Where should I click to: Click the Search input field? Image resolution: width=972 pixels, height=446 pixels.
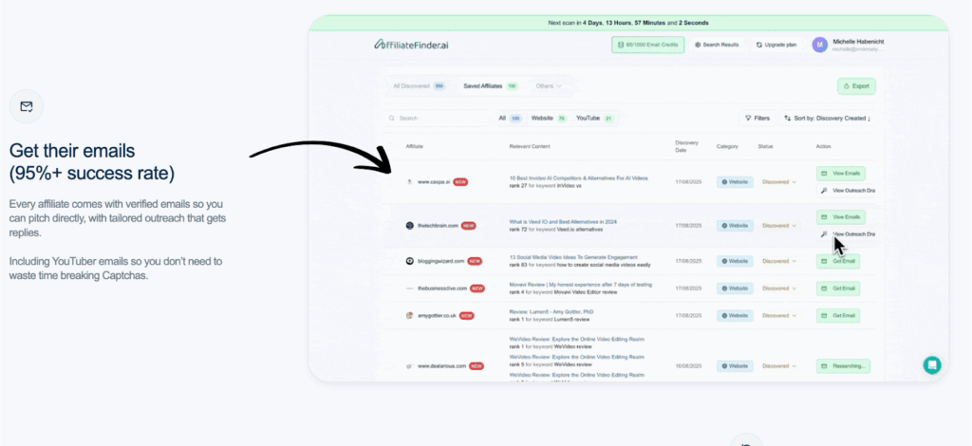point(437,119)
